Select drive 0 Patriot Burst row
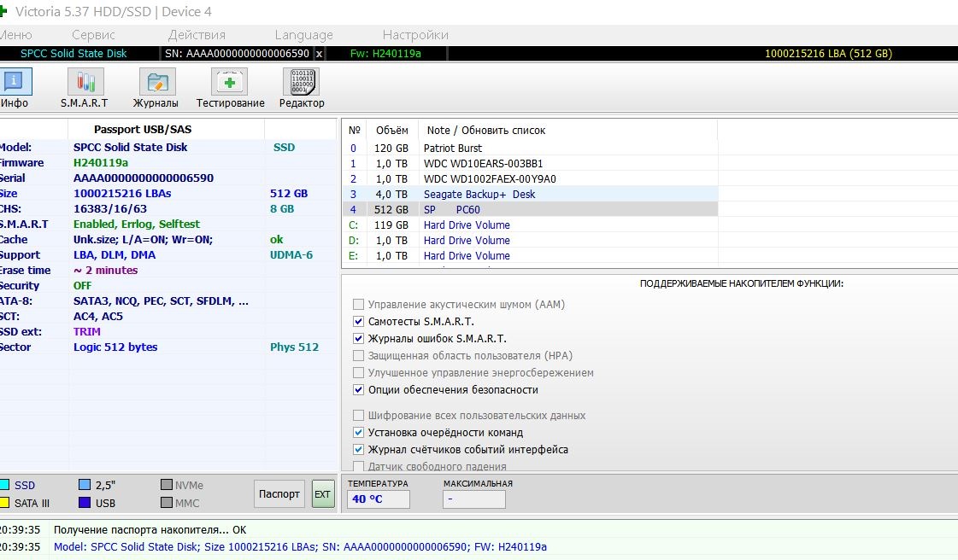This screenshot has height=560, width=958. 530,149
